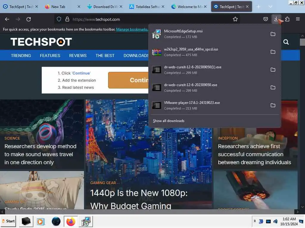Viewport: 305px width, 228px height.
Task: Open 1440p Is the New 1080p article
Action: (139, 199)
